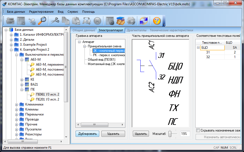Click the scissors Cut icon
The width and height of the screenshot is (244, 152).
(x=55, y=21)
